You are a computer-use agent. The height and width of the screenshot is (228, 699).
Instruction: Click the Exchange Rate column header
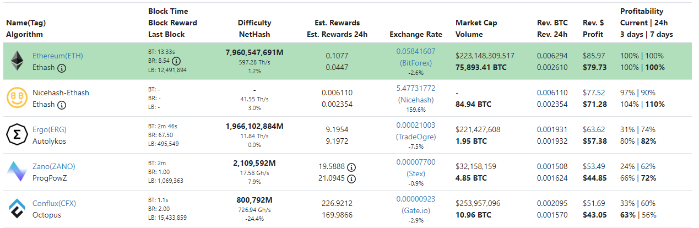click(x=416, y=34)
